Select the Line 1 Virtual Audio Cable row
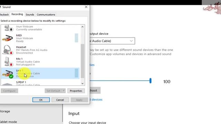Screen dimensions: 221x124 pos(40,73)
